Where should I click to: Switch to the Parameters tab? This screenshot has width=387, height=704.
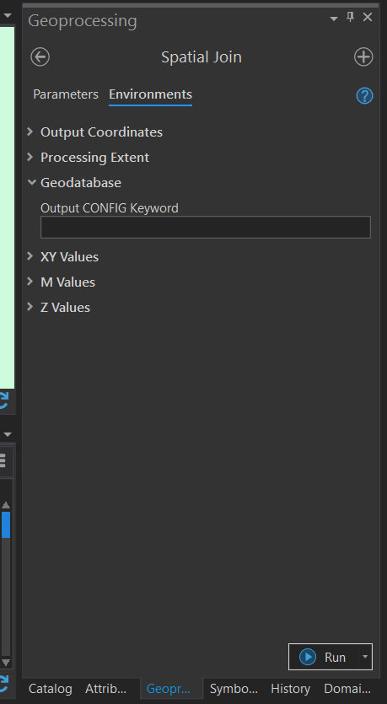pyautogui.click(x=66, y=94)
